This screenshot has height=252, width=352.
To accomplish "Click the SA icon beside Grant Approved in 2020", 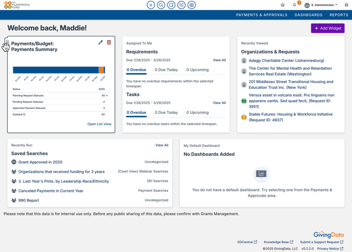I will [14, 162].
